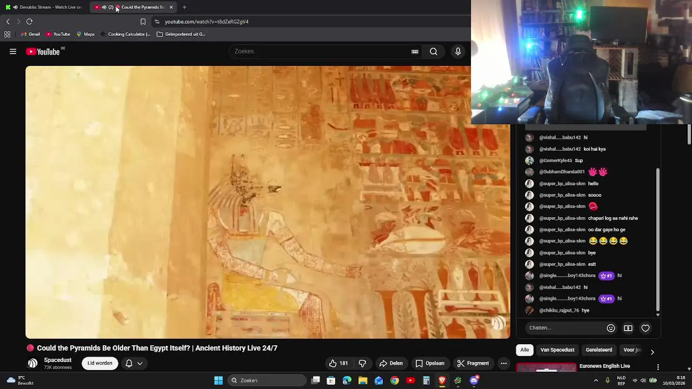Click 'chapari log aa nahi rahe' message
The image size is (692, 389).
pos(613,218)
